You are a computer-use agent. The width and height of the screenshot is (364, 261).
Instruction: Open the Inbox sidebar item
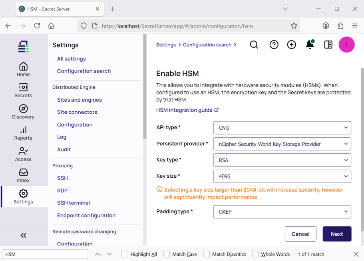click(x=23, y=176)
